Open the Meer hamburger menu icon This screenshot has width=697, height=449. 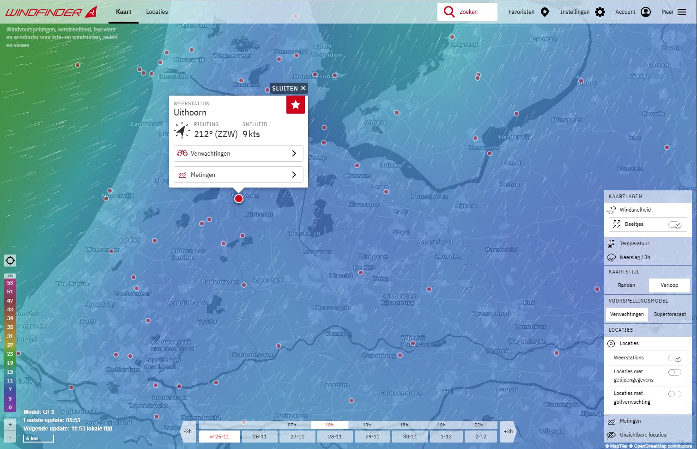pos(682,12)
